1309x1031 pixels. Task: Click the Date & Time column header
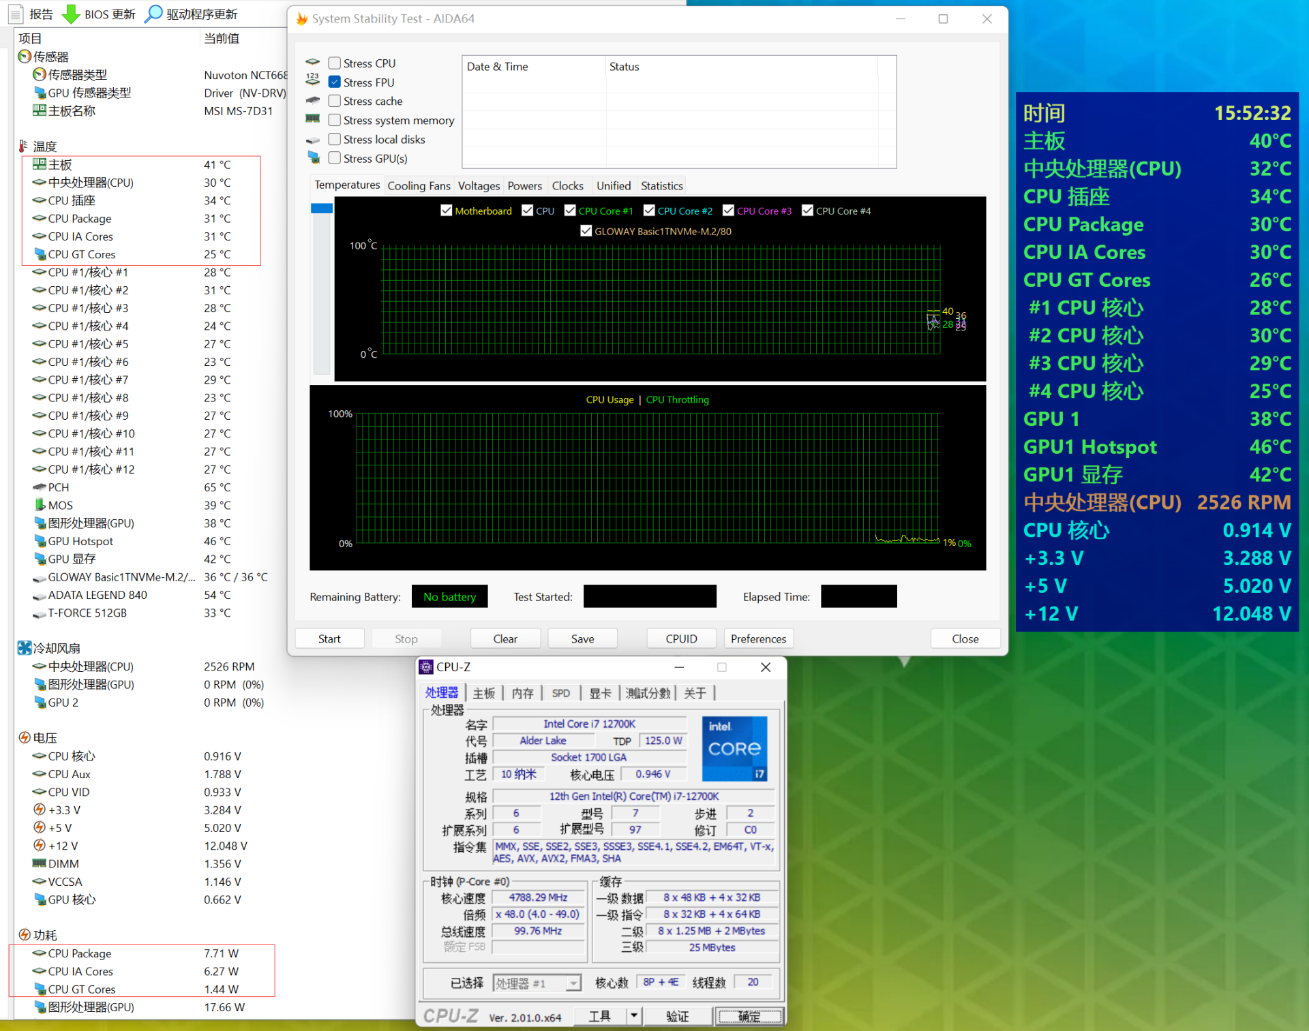497,66
